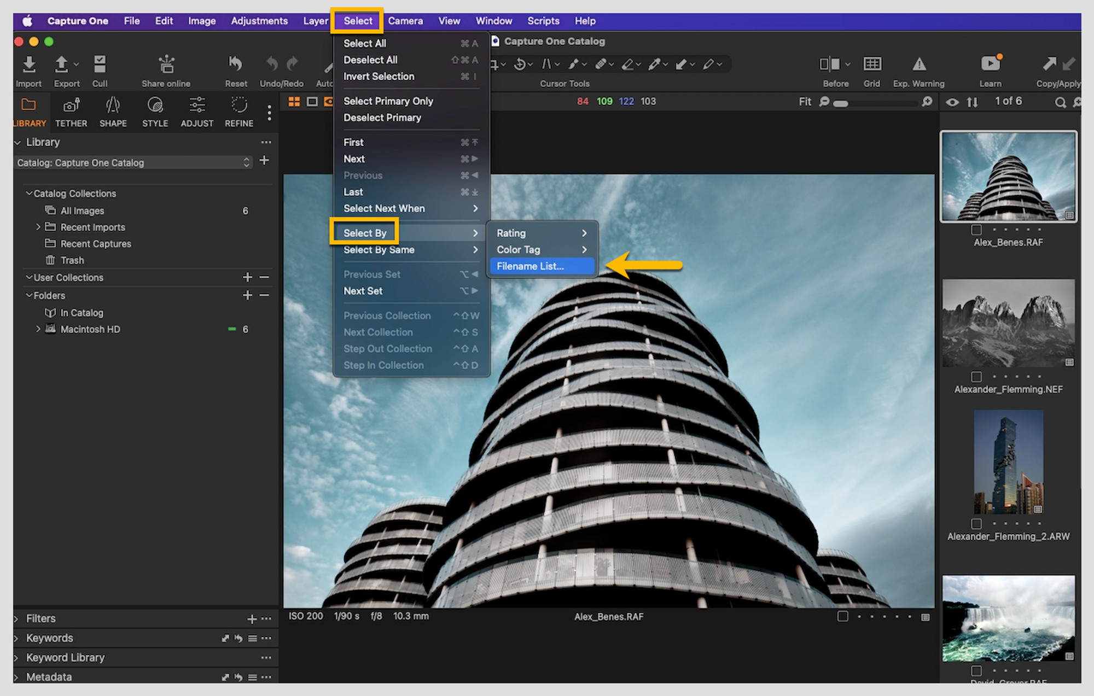Open Select By Same submenu
This screenshot has height=696, width=1094.
click(411, 249)
